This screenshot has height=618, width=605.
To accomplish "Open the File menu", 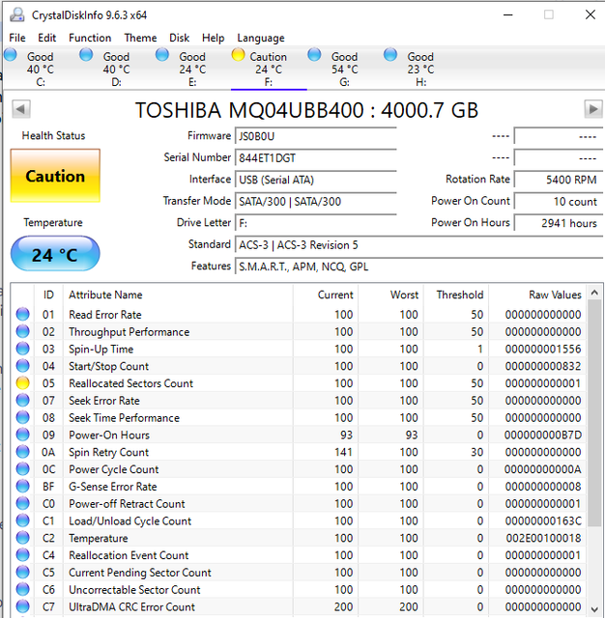I will click(x=17, y=38).
